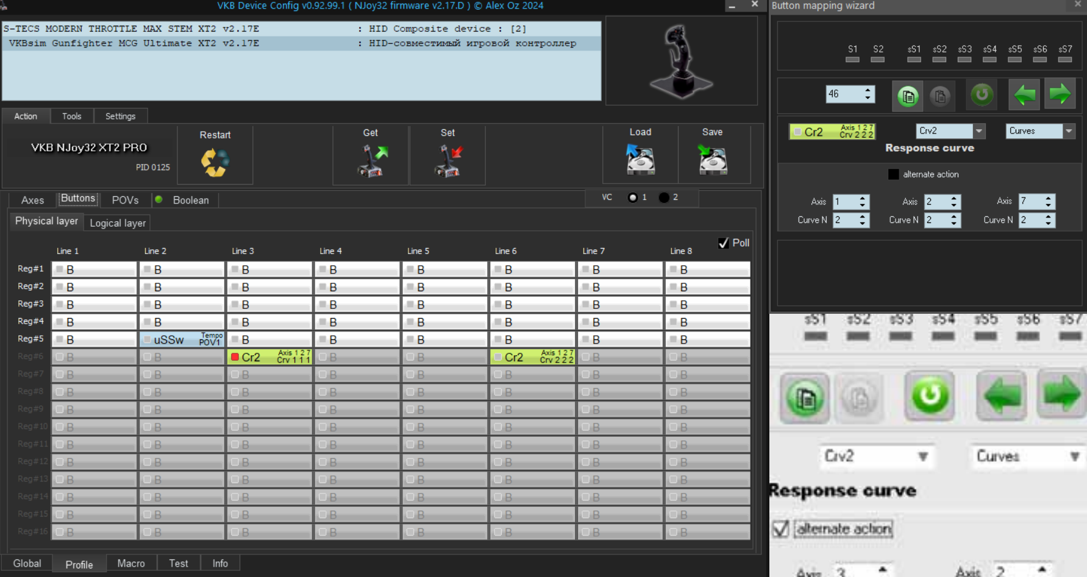
Task: Select the uSSw Tempo POV1 cell
Action: coord(182,339)
